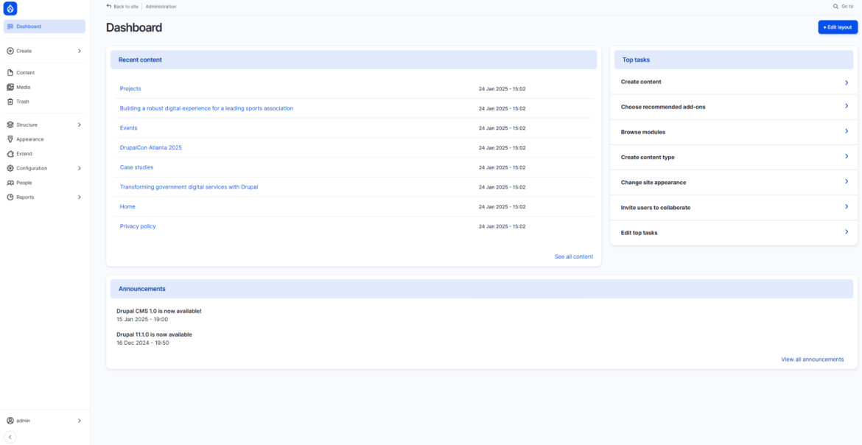Screen dimensions: 862x445
Task: Collapse sidebar with bottom arrow button
Action: click(10, 438)
